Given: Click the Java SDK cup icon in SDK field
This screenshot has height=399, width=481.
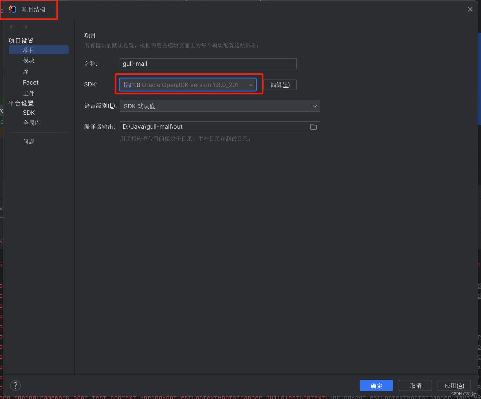Looking at the screenshot, I should click(x=127, y=85).
